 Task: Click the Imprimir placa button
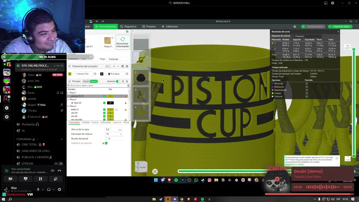click(x=341, y=26)
